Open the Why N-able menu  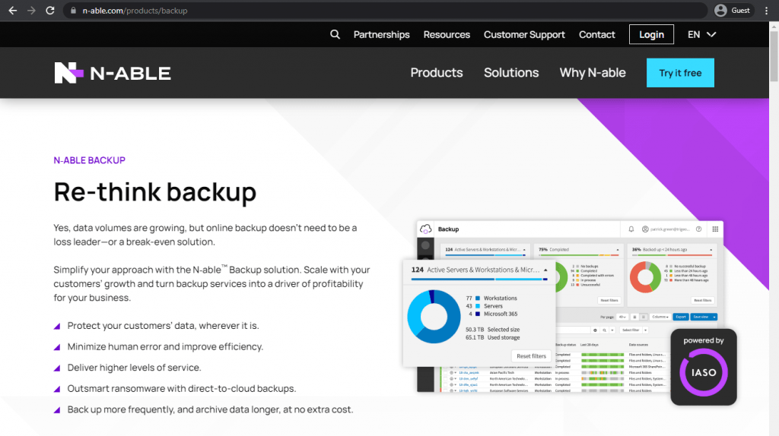[x=593, y=72]
